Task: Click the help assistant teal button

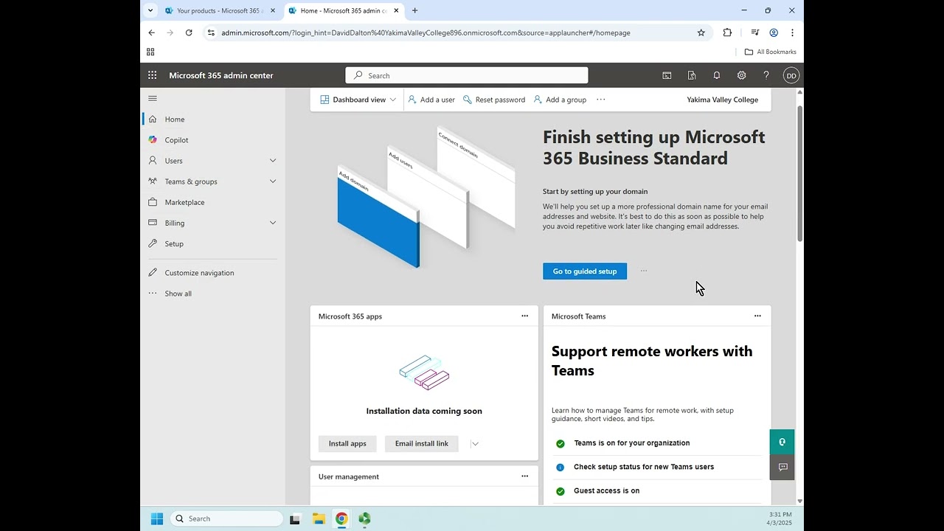Action: pos(782,442)
